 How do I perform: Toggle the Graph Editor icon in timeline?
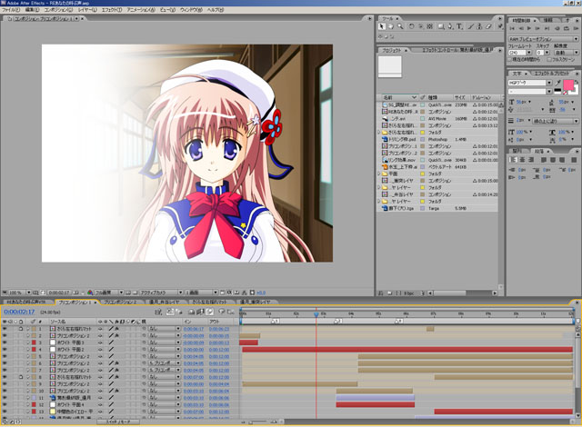[x=230, y=313]
